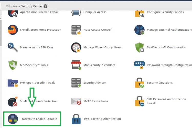Image resolution: width=192 pixels, height=128 pixels.
Task: Click Security Questions padlock icon
Action: point(140,83)
